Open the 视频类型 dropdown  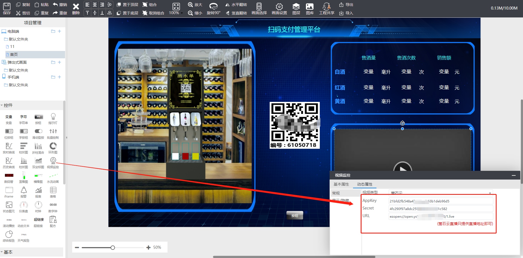pos(441,193)
